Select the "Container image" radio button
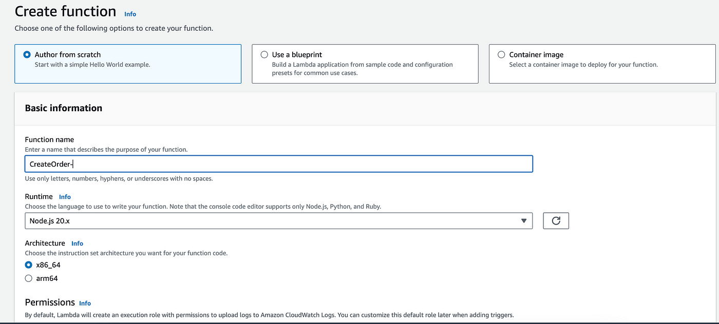719x324 pixels. pos(501,54)
